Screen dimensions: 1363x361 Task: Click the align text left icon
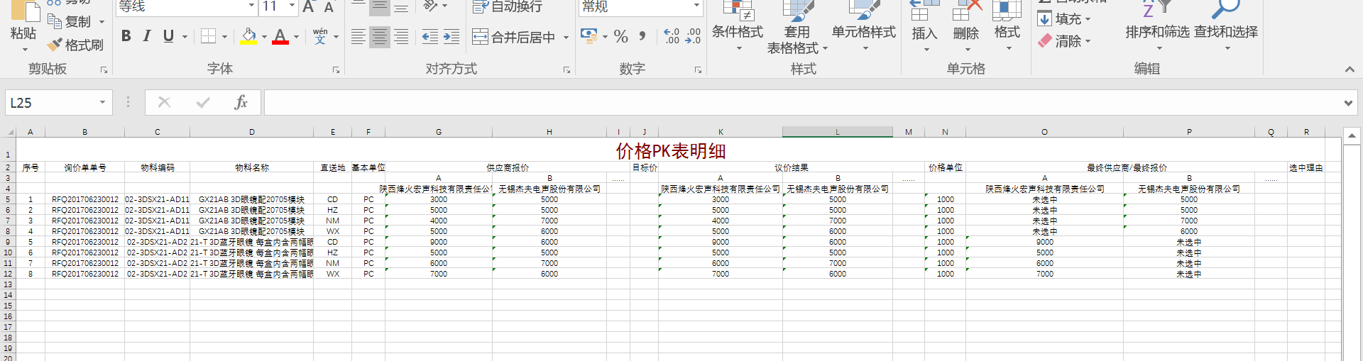click(x=358, y=36)
